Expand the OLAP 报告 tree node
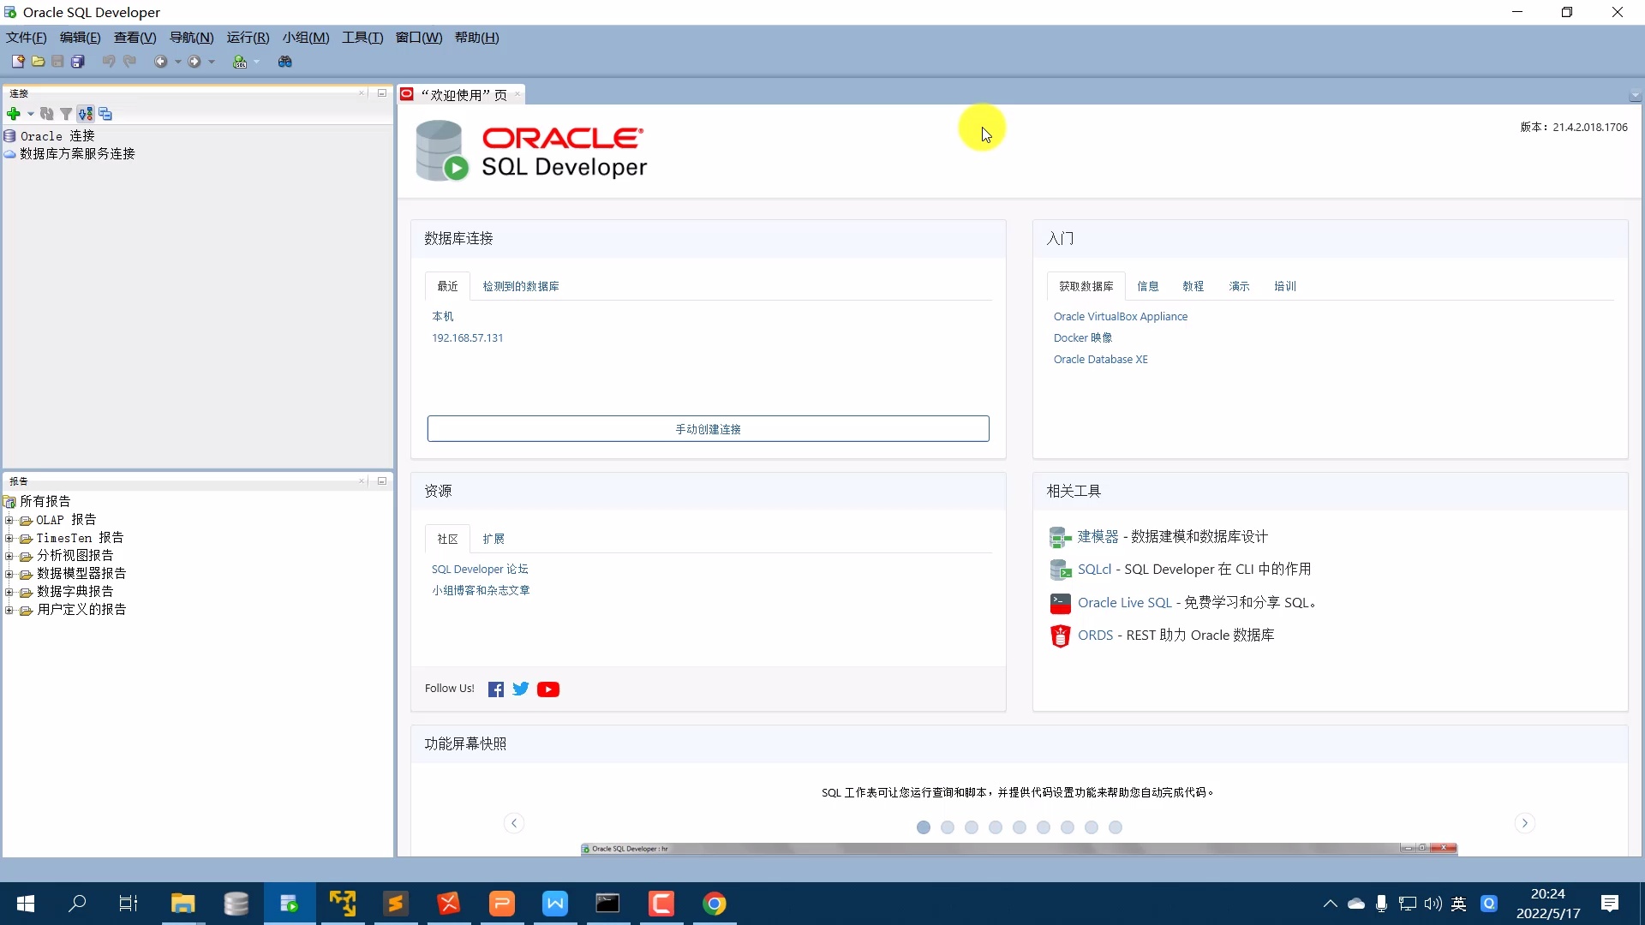Image resolution: width=1645 pixels, height=925 pixels. pos(9,520)
